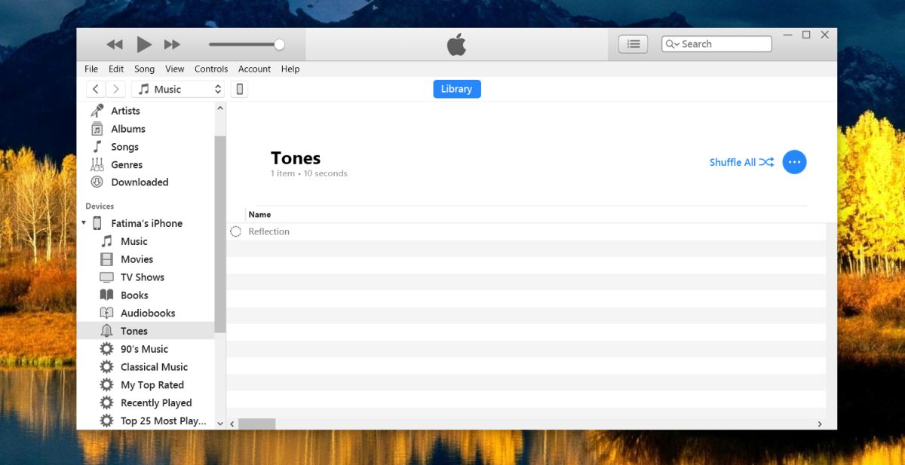Click the device Music note icon
Viewport: 905px width, 465px height.
tap(106, 241)
